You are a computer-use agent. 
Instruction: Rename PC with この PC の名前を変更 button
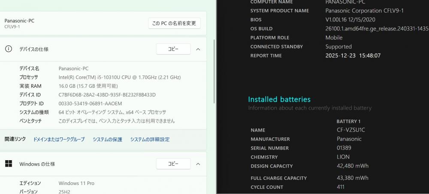point(174,24)
